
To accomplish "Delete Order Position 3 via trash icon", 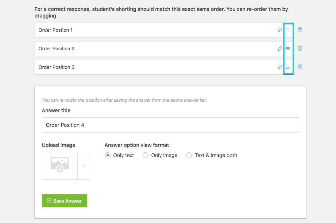I will 300,67.
